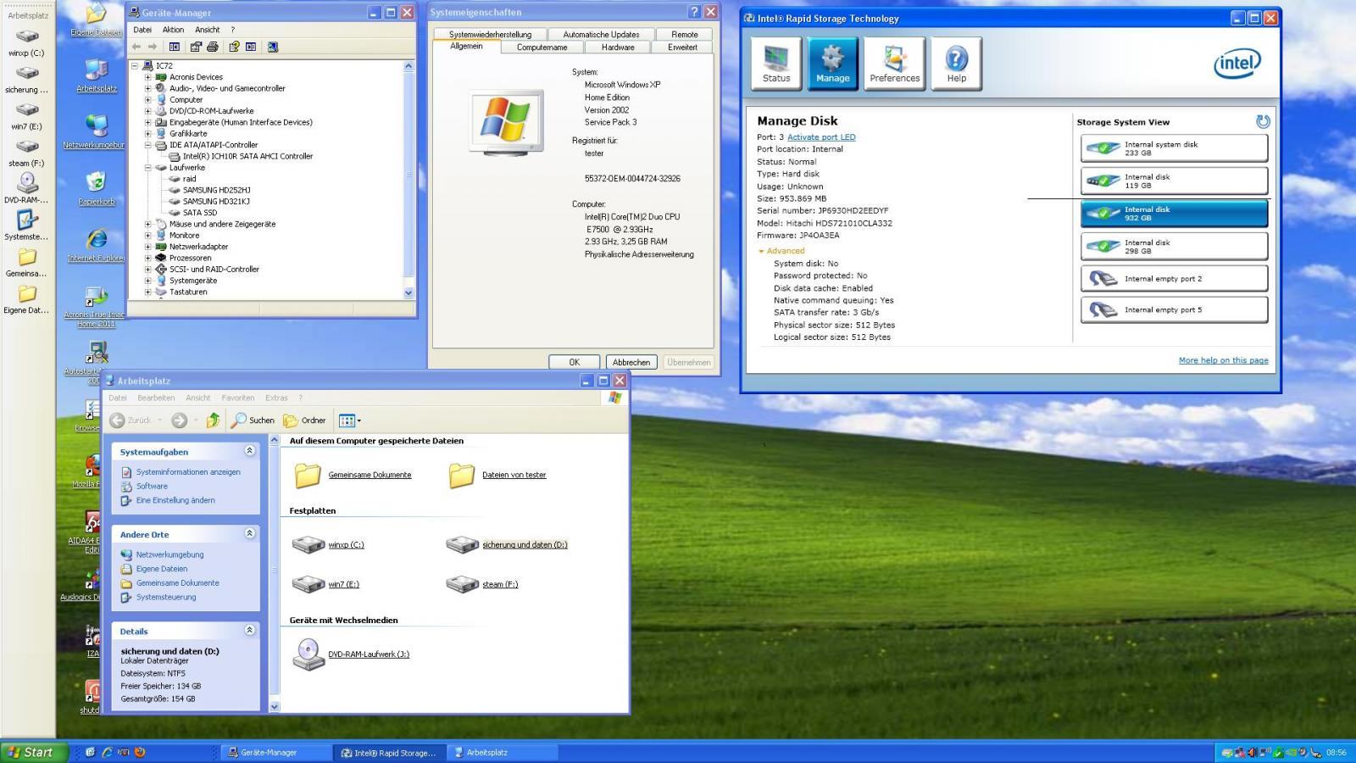
Task: Collapse the Systemaufgaben panel
Action: (x=249, y=451)
